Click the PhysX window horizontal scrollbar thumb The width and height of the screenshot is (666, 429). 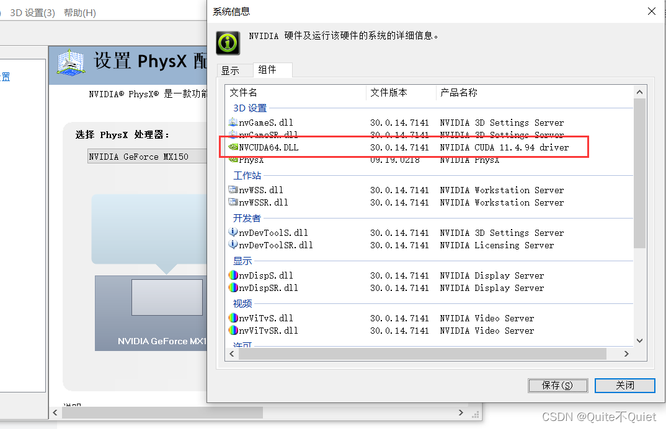pyautogui.click(x=162, y=412)
